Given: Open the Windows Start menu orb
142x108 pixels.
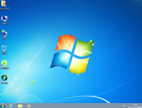Looking at the screenshot, I should point(3,106).
